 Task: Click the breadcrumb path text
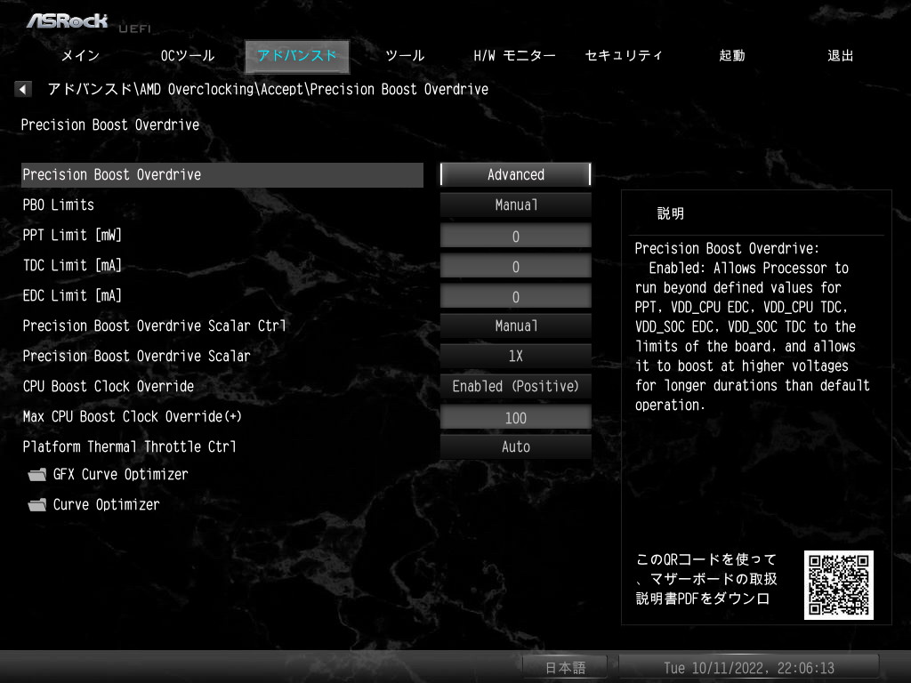268,89
